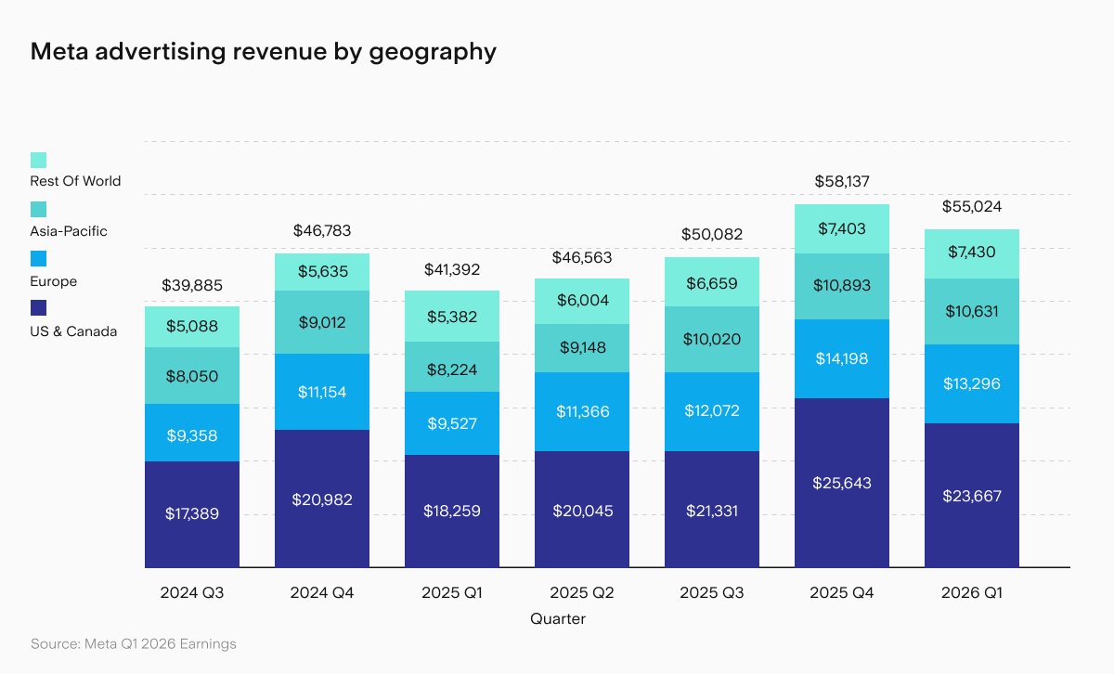Click the $46,783 total above 2024 Q4
This screenshot has height=674, width=1114.
point(322,230)
